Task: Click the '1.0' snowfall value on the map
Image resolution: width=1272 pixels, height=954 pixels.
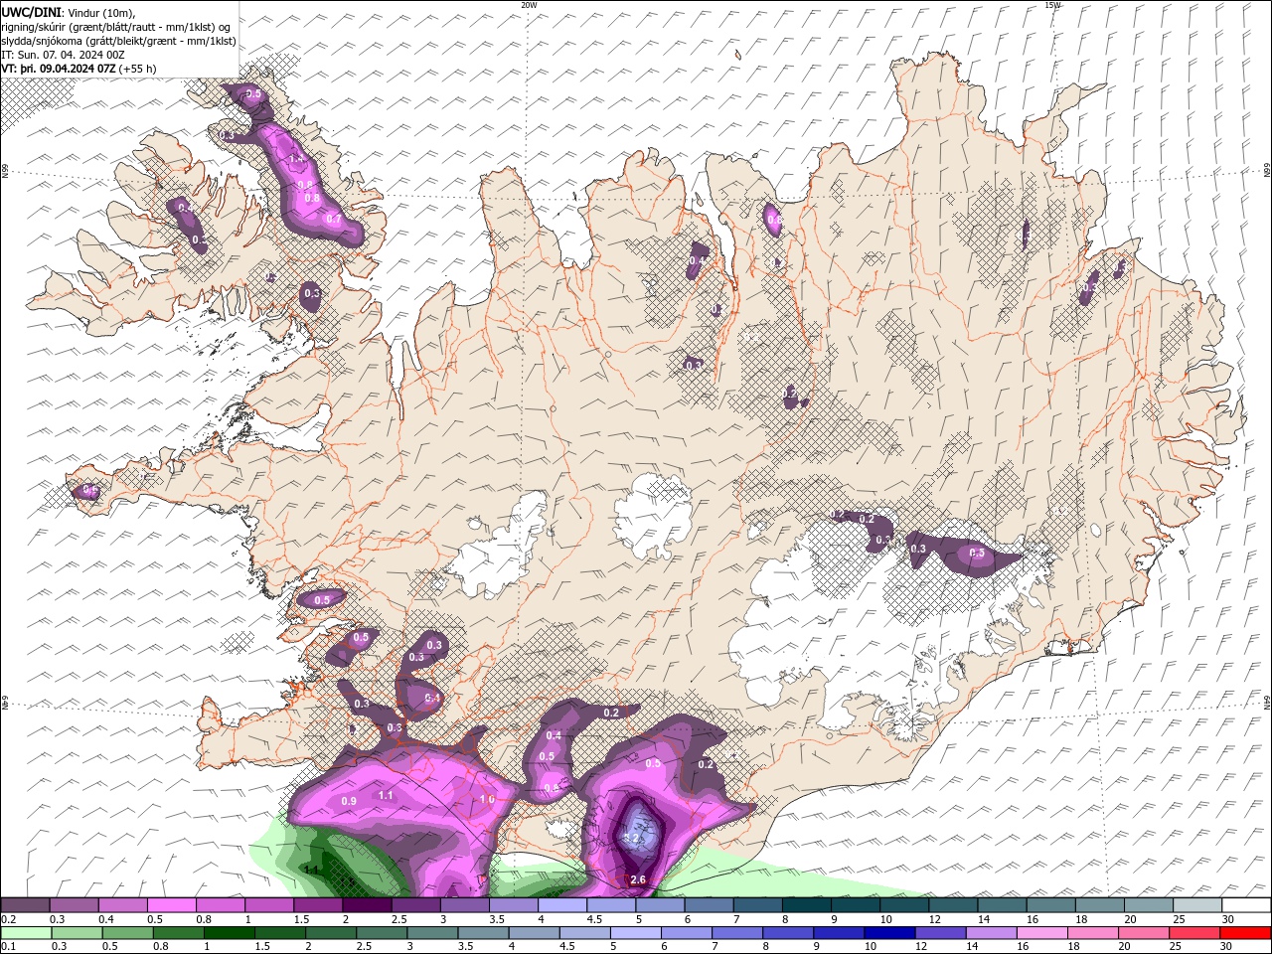Action: (487, 799)
